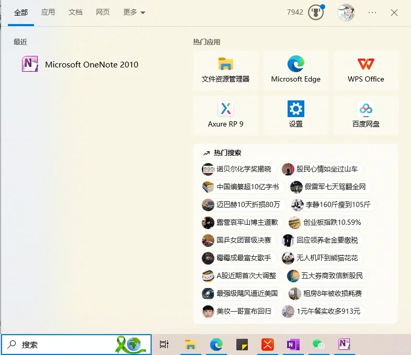Open the 创业板指跌10.59% trending search
411x355 pixels.
pyautogui.click(x=327, y=222)
